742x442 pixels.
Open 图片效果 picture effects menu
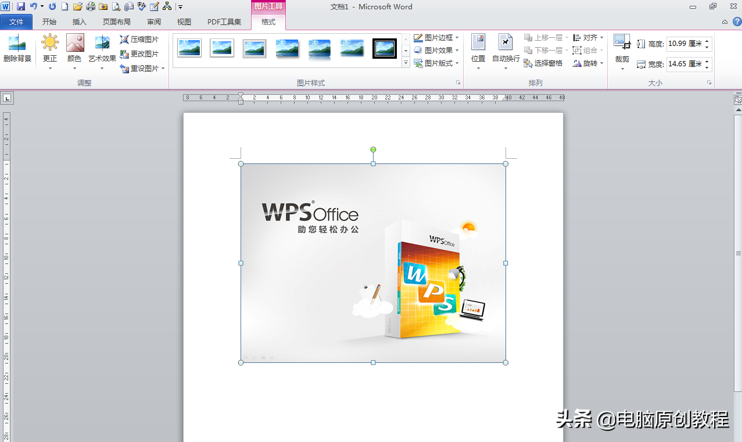coord(436,51)
